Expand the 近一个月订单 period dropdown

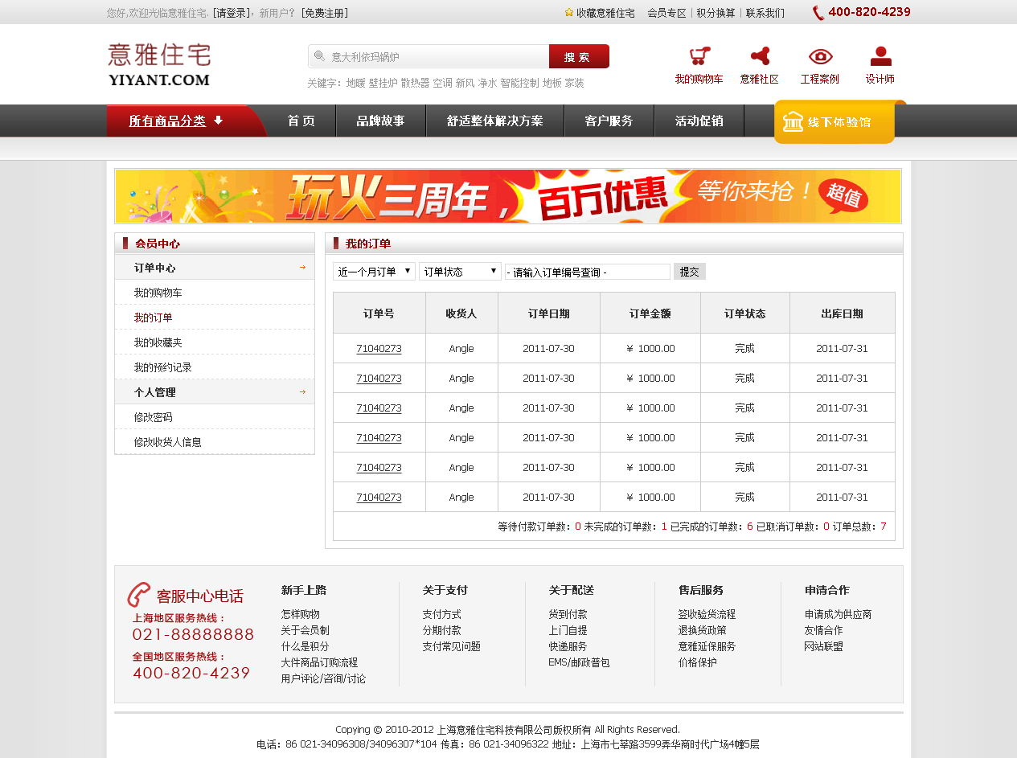pos(374,272)
